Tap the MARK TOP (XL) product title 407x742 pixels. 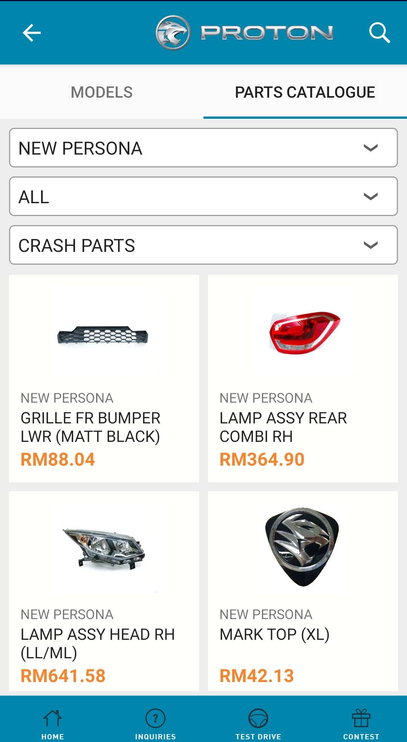point(274,635)
